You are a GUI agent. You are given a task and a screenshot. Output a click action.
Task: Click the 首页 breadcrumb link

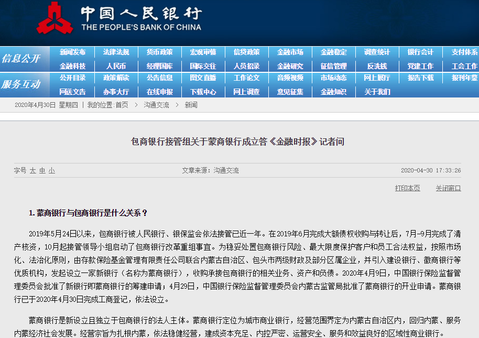point(122,105)
